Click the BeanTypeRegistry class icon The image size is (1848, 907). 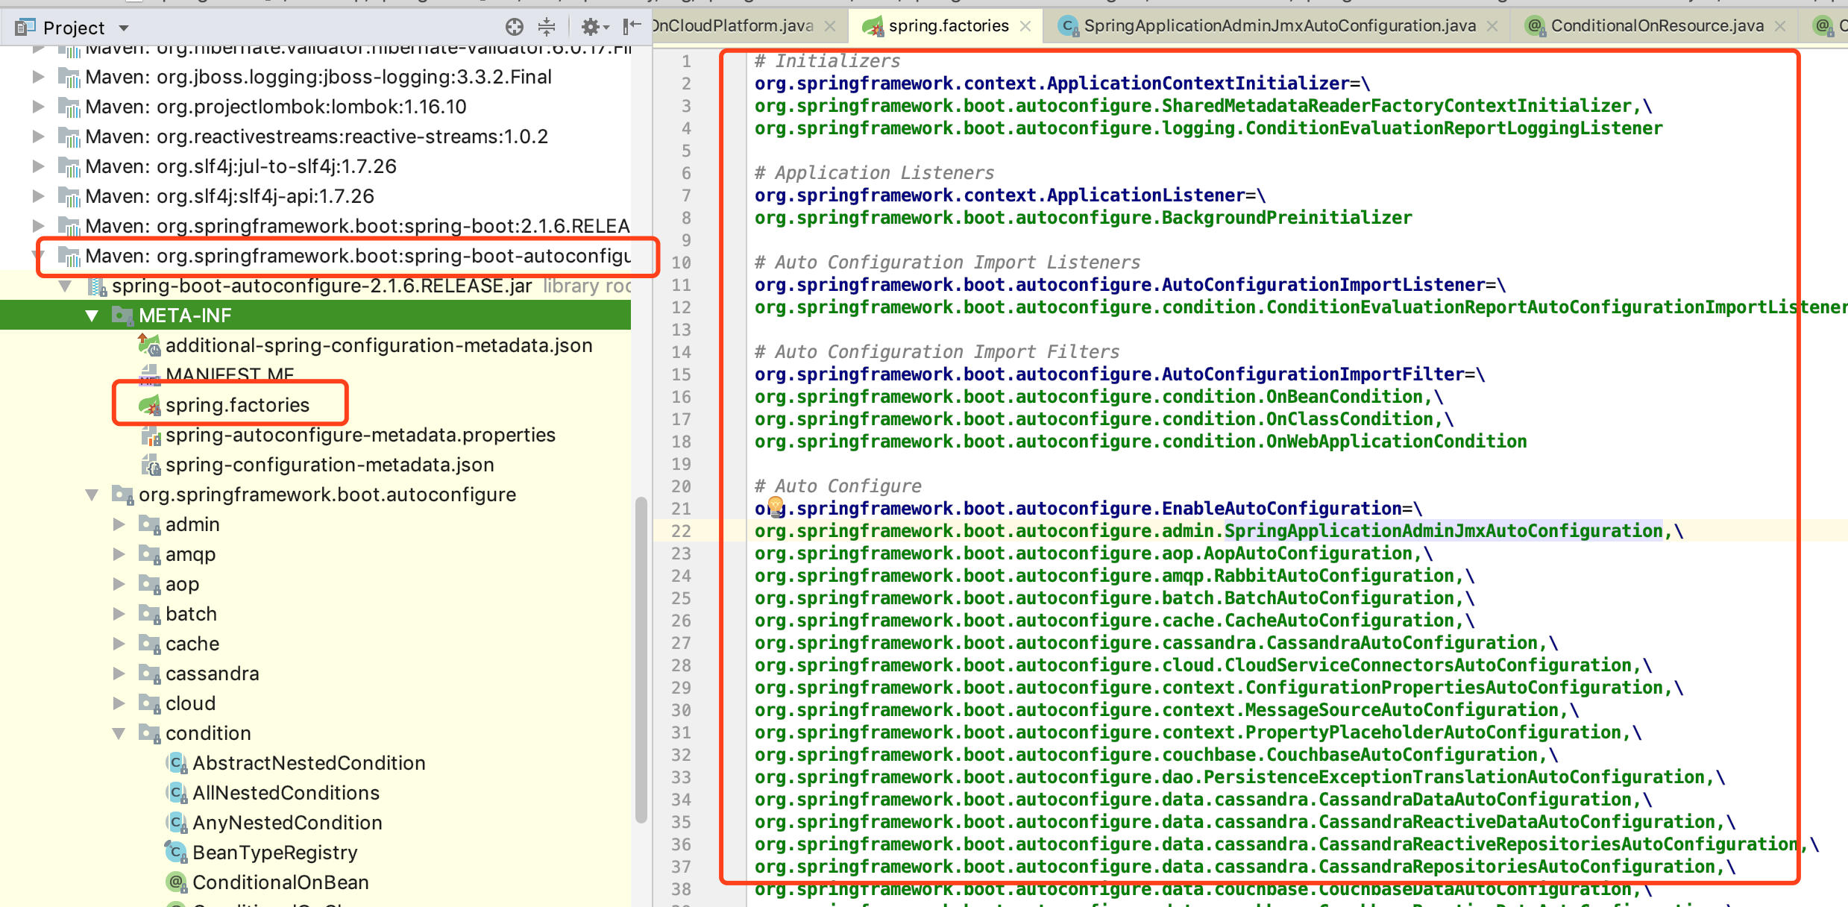[175, 852]
